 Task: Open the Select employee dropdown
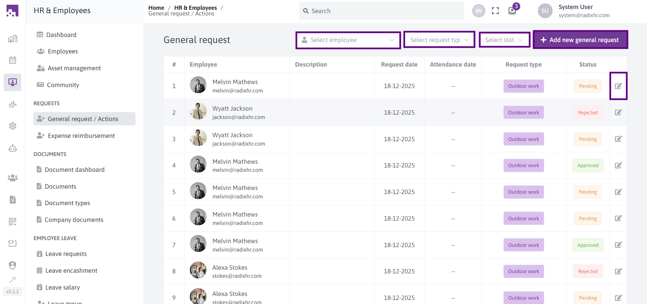(x=348, y=40)
